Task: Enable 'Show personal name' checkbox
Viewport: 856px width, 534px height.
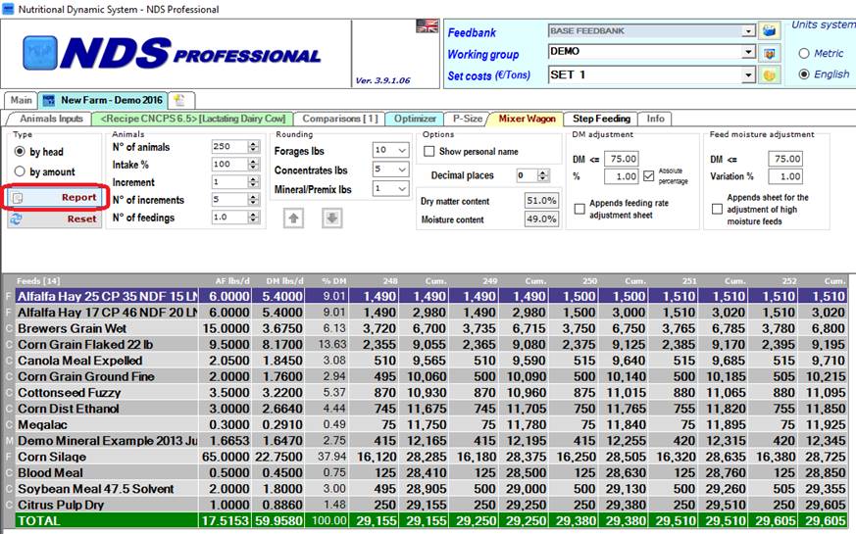Action: 429,151
